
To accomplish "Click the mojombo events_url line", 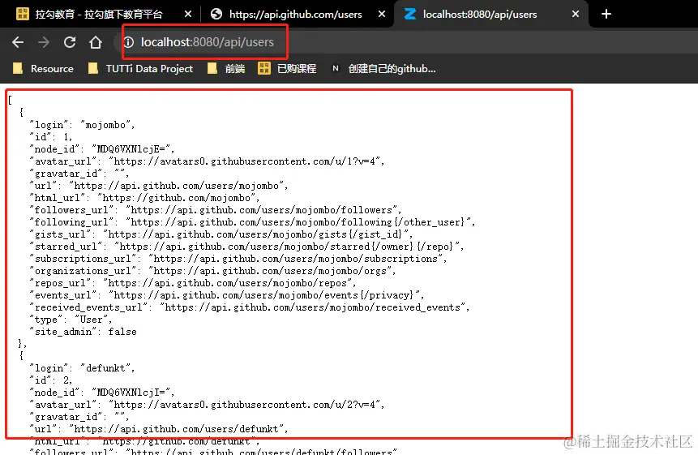I will pos(227,295).
